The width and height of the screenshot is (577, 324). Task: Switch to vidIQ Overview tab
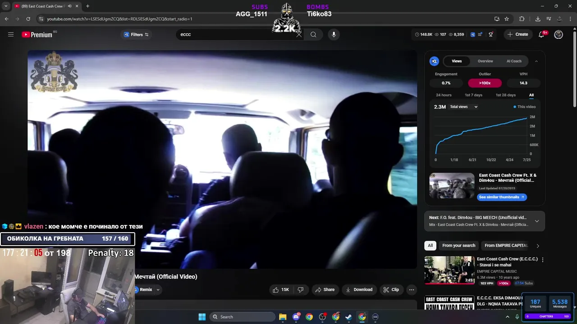click(x=485, y=61)
